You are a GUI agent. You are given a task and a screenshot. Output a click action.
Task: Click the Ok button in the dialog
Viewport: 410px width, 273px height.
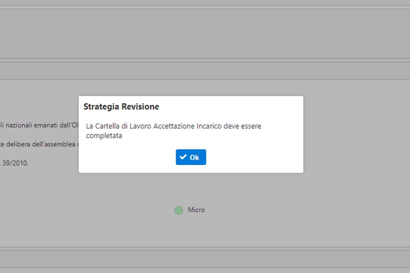pos(191,157)
